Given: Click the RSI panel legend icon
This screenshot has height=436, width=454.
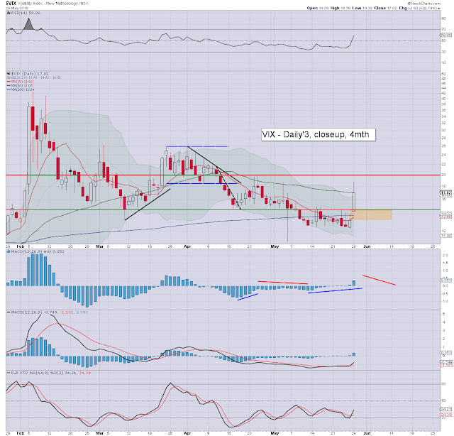Looking at the screenshot, I should click(8, 13).
